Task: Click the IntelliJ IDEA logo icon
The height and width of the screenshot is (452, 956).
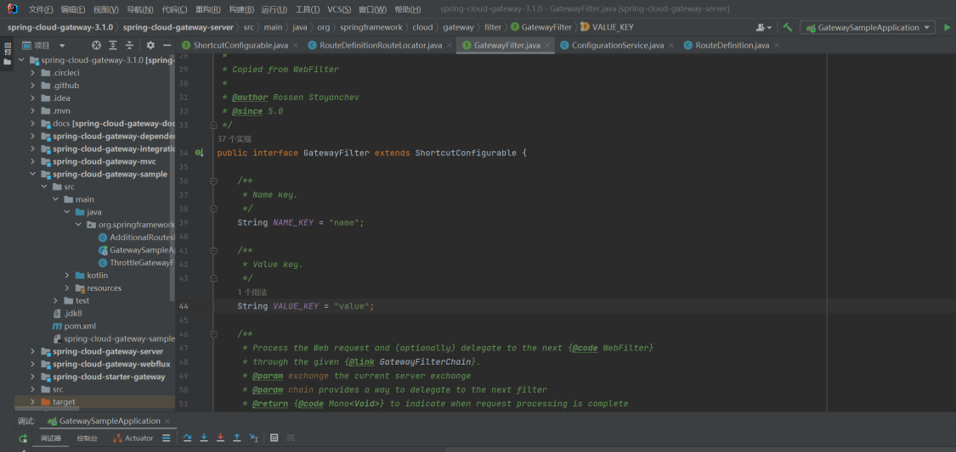Action: point(12,9)
